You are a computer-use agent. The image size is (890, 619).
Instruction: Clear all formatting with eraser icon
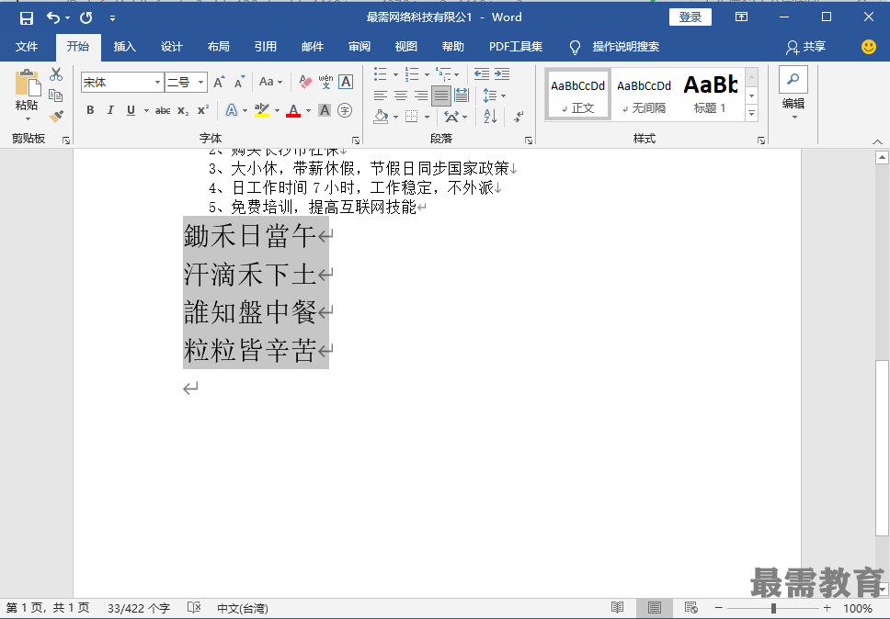(x=305, y=82)
